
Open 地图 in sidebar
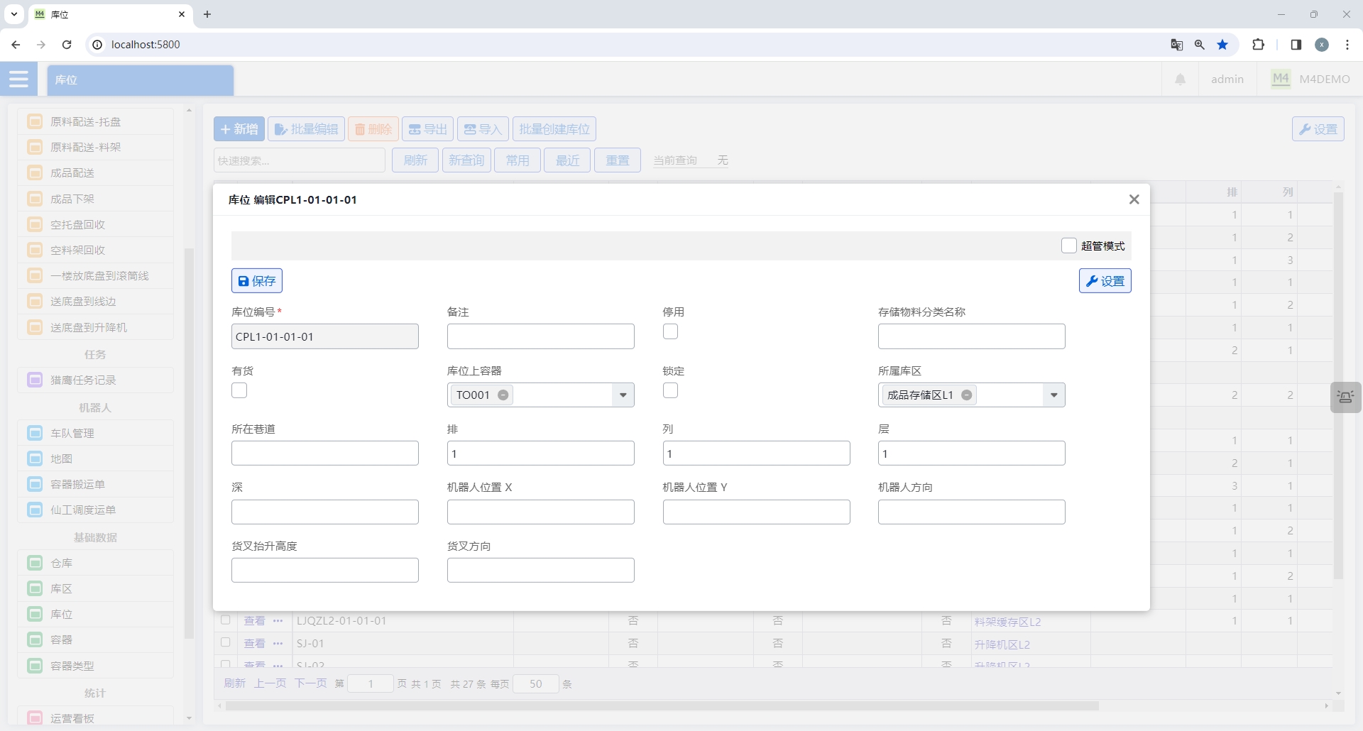coord(96,458)
